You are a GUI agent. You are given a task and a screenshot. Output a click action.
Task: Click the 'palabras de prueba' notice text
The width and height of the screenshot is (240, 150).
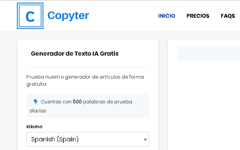point(107,102)
